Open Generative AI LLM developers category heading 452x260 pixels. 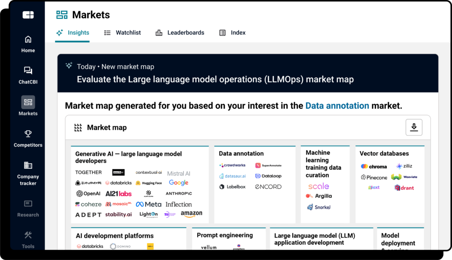[128, 157]
